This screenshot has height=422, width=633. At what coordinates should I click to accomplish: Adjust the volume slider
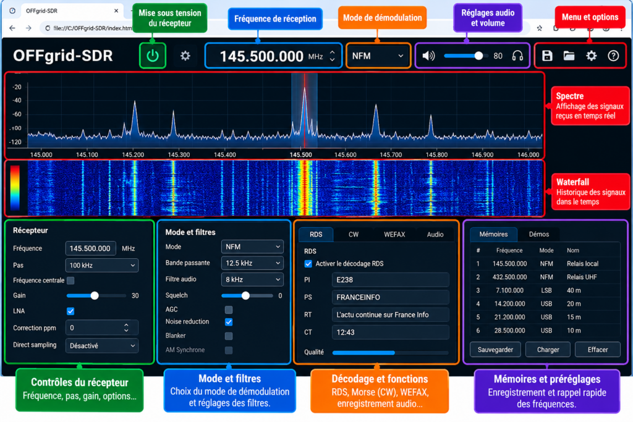(466, 56)
